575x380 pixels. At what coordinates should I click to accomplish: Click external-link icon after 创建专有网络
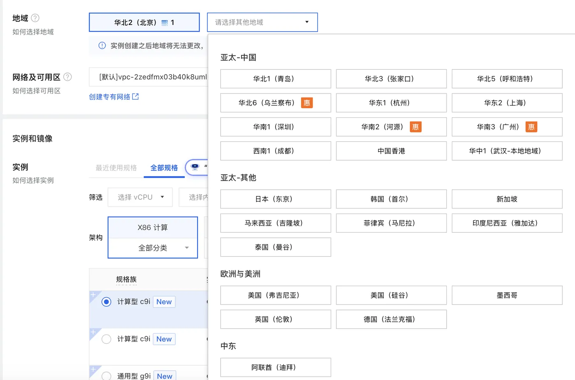(x=136, y=97)
